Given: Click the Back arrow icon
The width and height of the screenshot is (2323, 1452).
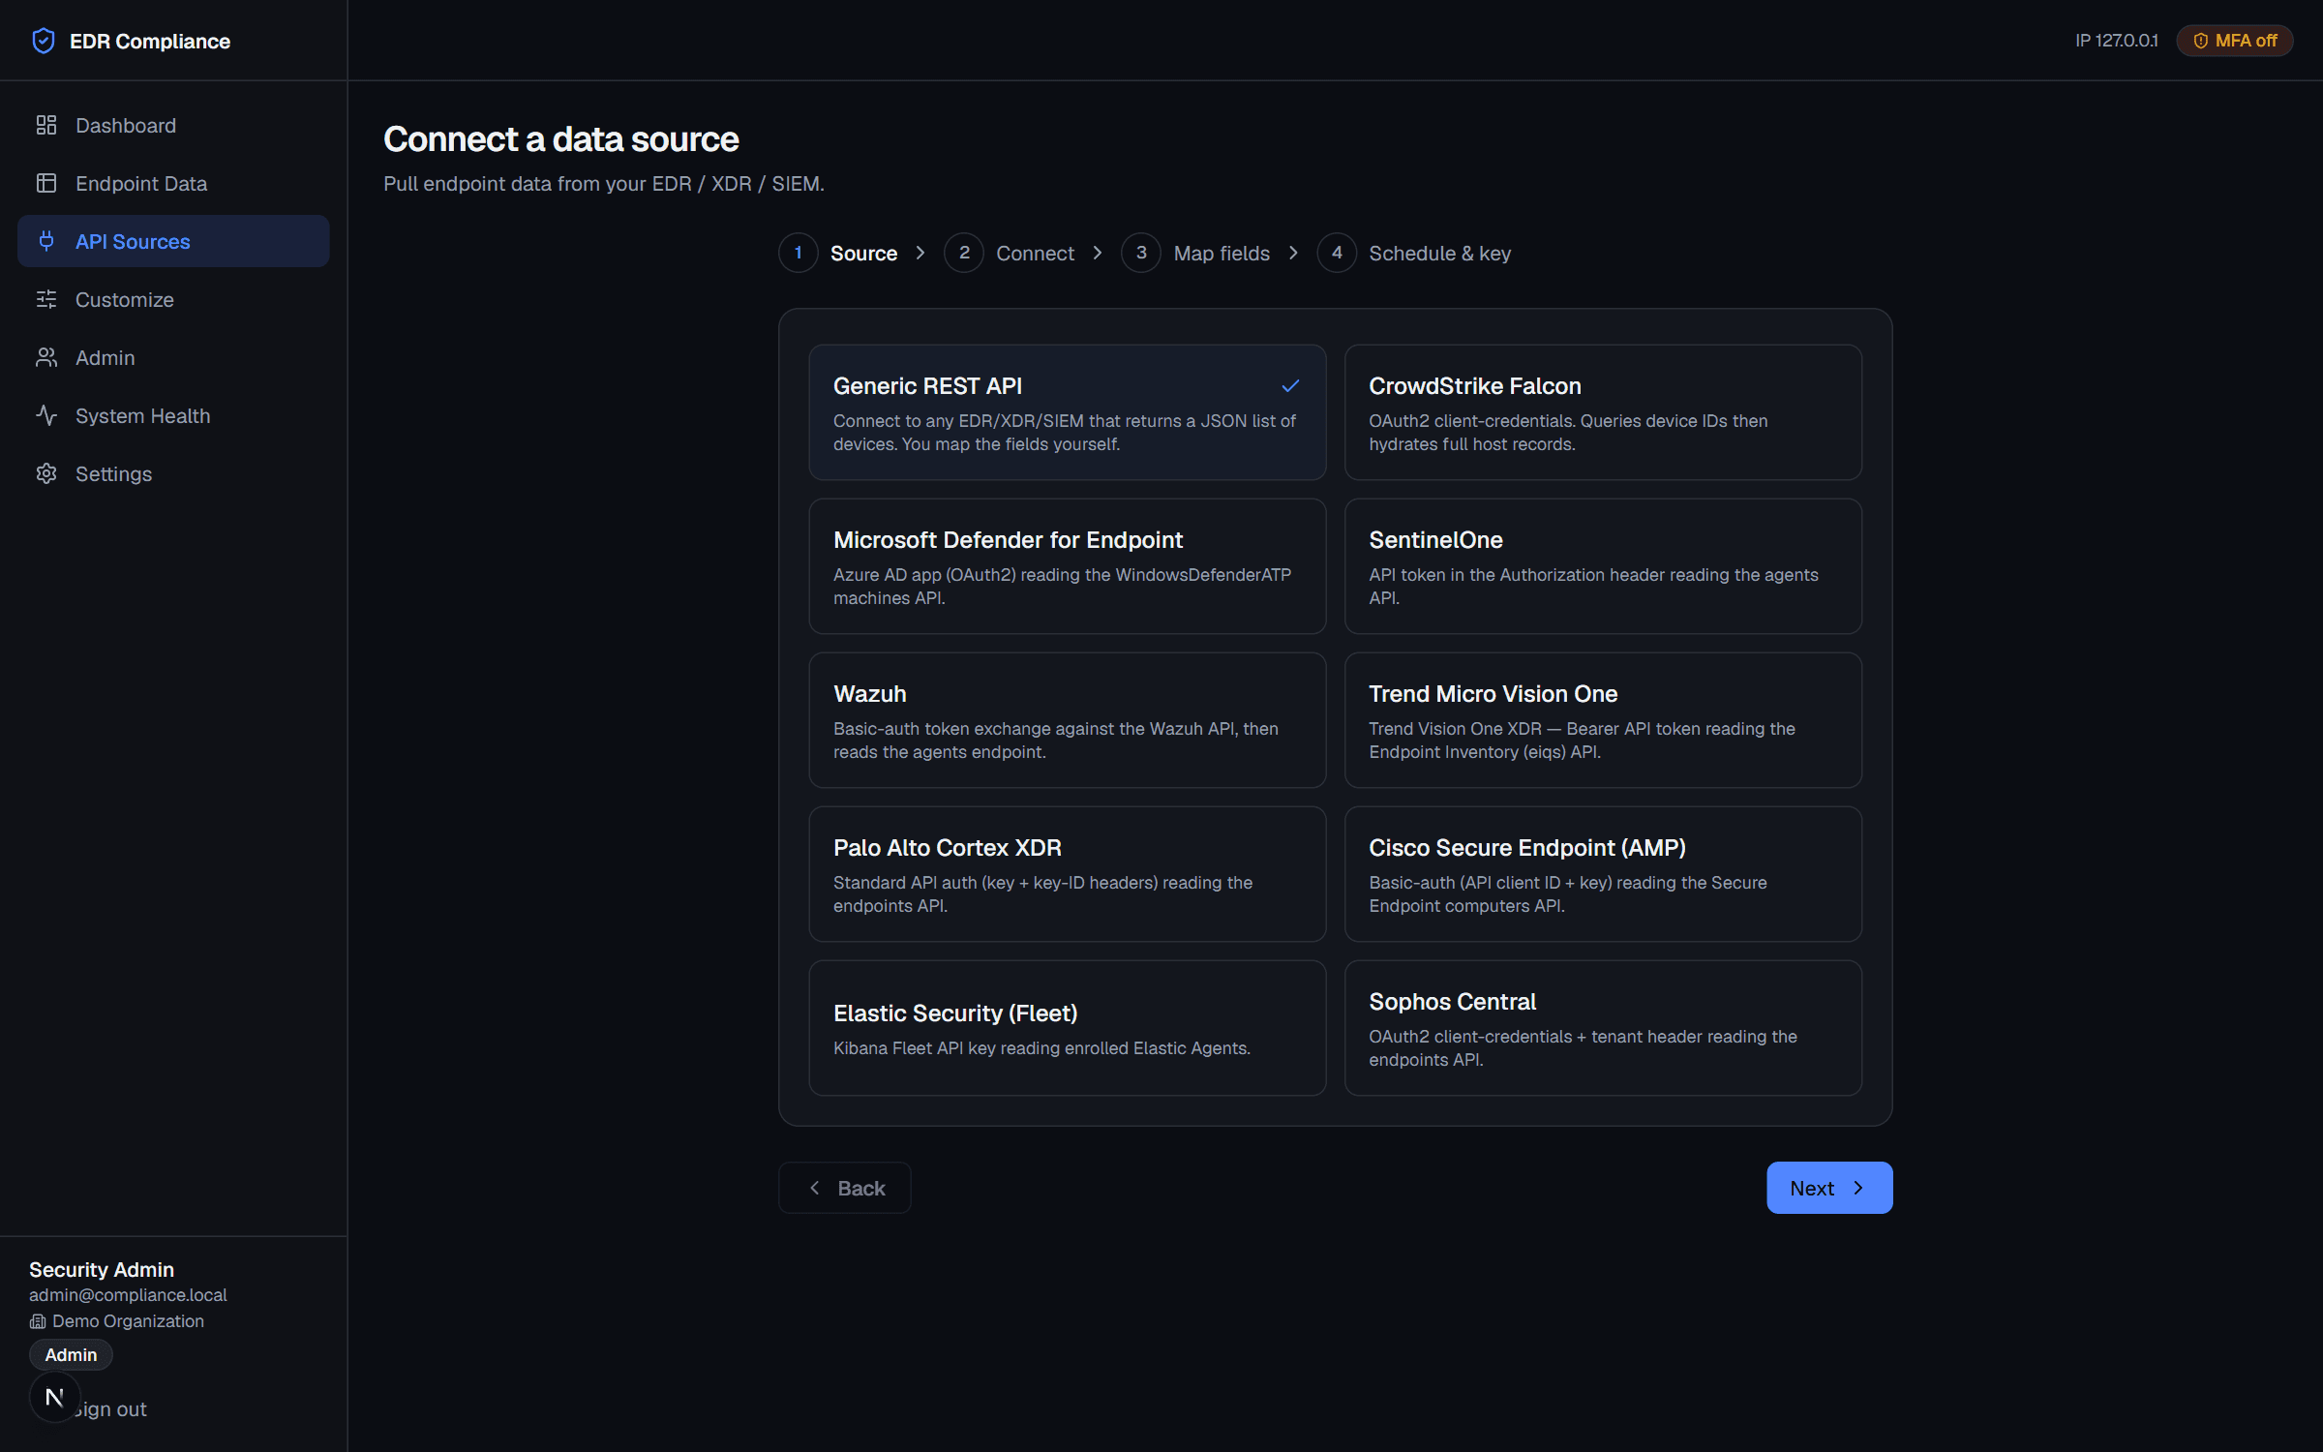Looking at the screenshot, I should point(815,1188).
